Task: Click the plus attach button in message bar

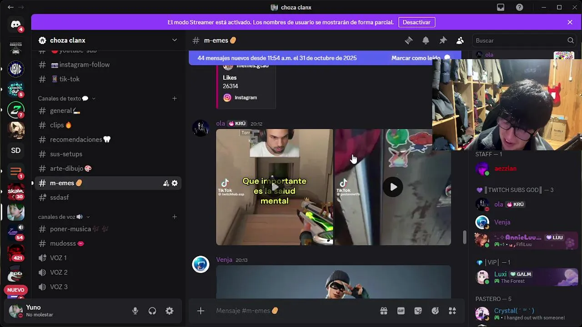Action: 201,311
